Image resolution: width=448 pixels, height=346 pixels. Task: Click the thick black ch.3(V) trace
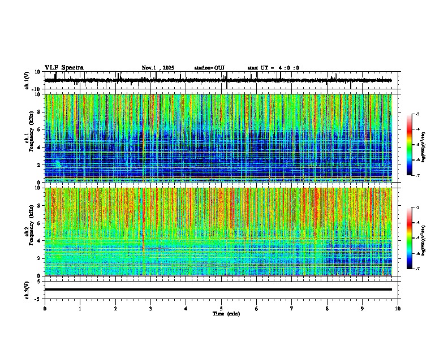coord(218,289)
